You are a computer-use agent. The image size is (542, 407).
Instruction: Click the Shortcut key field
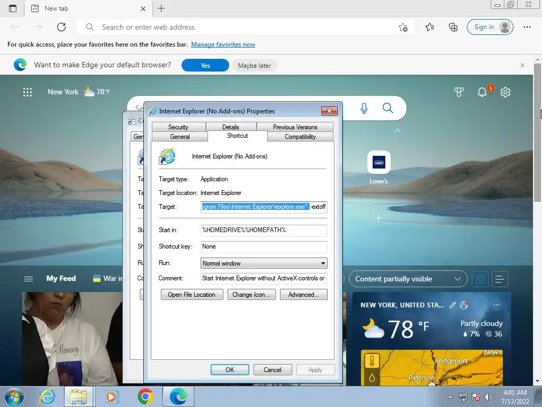(264, 247)
